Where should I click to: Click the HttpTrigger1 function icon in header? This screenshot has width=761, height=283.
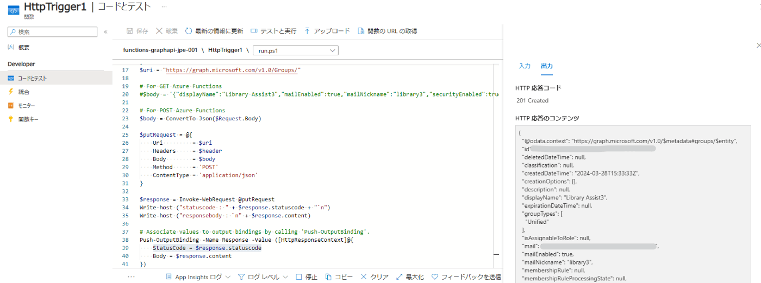pyautogui.click(x=14, y=10)
